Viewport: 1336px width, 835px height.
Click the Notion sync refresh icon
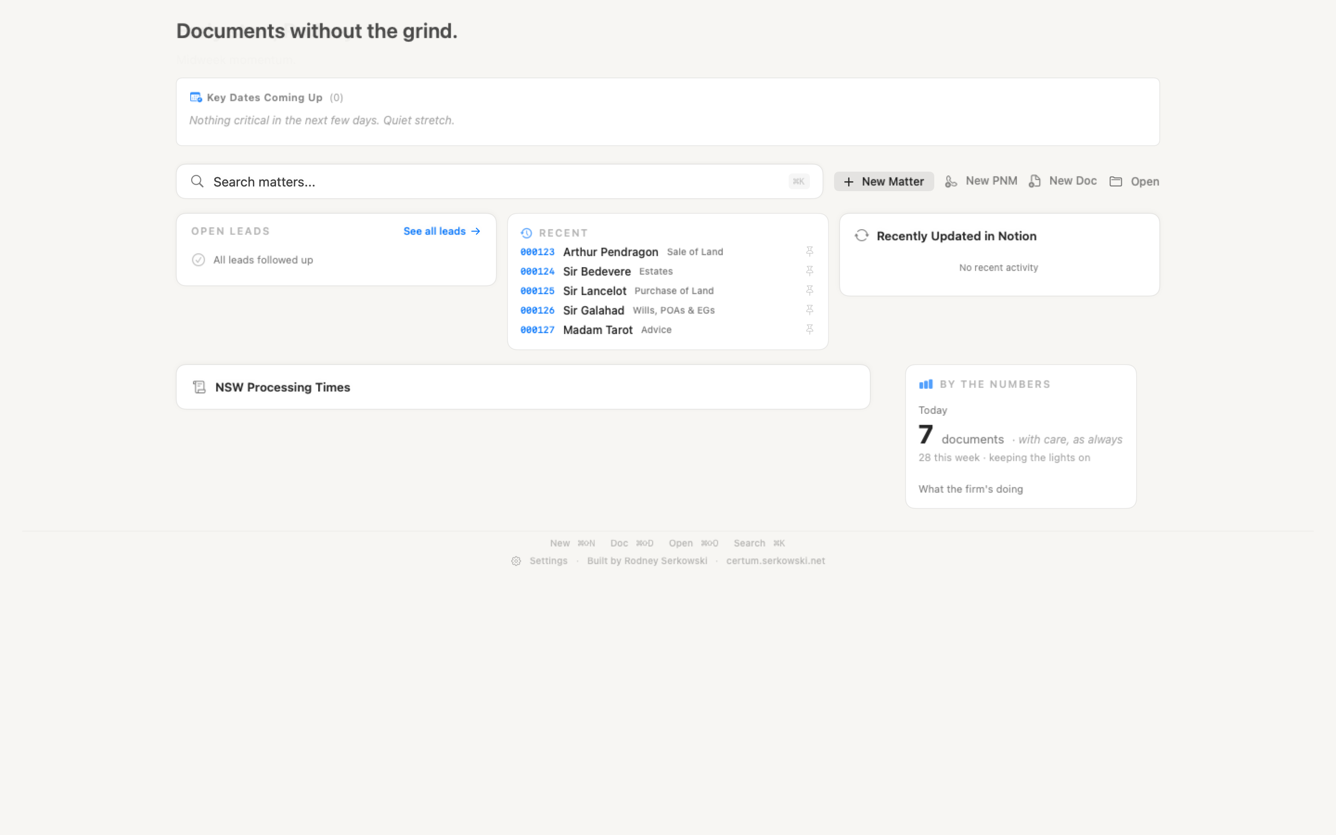(861, 236)
